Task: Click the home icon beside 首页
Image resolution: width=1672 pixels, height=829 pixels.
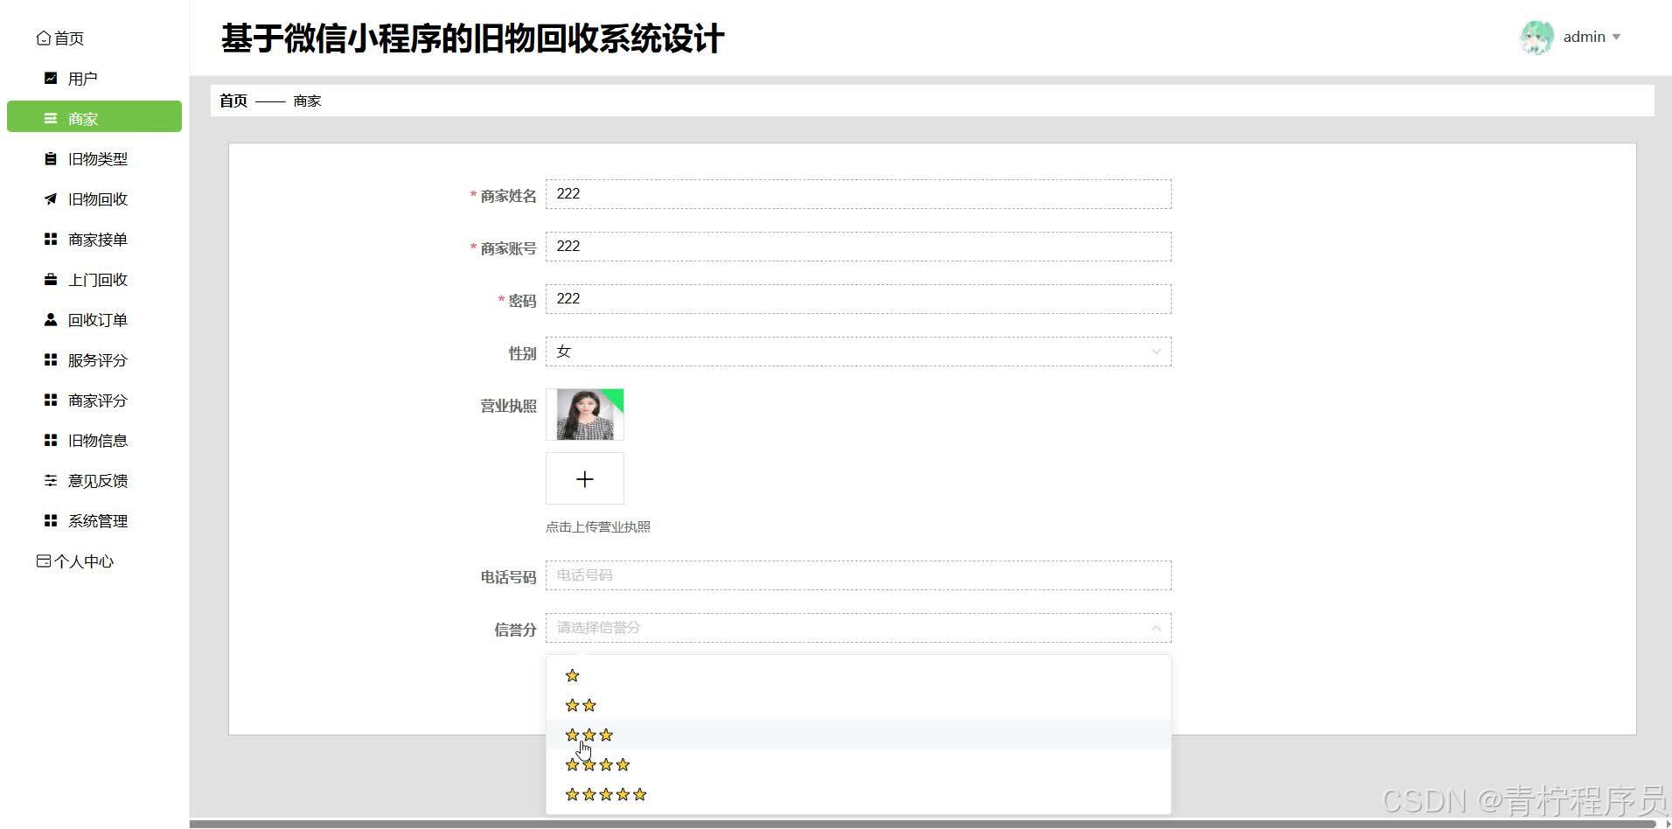Action: tap(44, 38)
